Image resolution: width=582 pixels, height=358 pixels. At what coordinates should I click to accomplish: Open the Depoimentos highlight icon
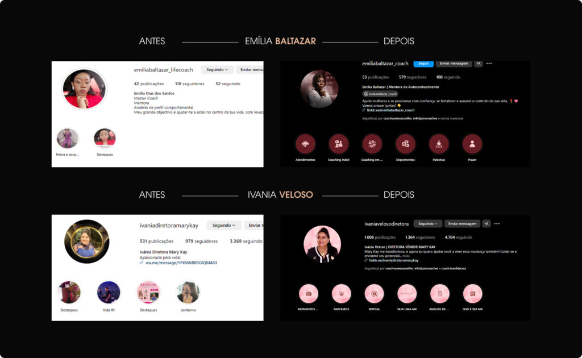405,144
